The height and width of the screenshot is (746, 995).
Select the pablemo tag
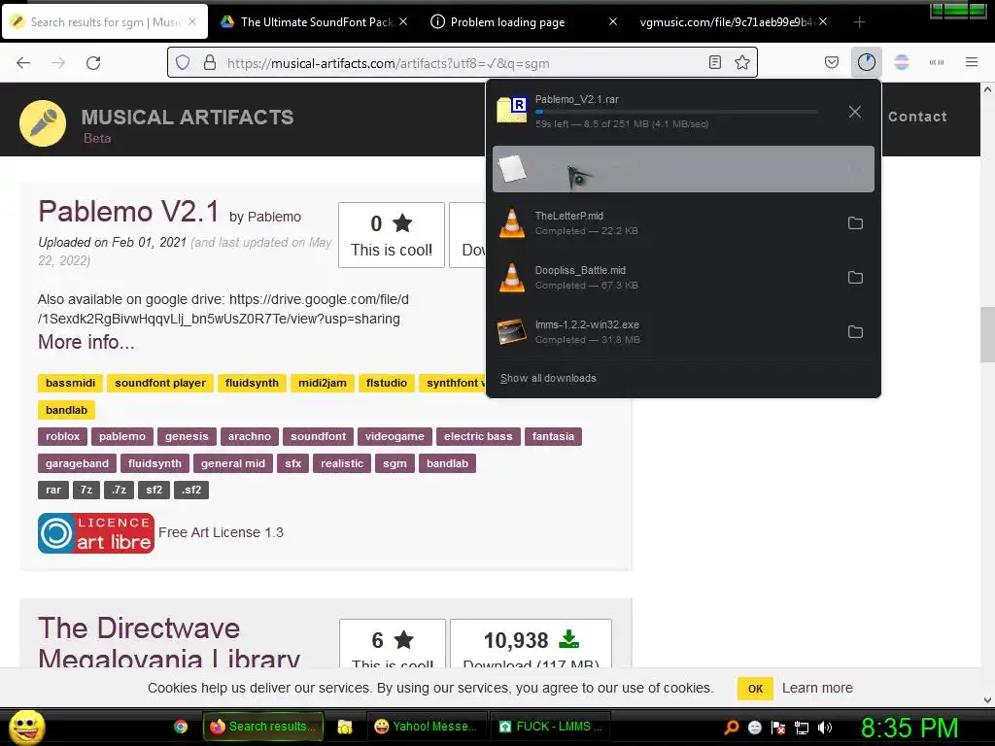(x=122, y=436)
